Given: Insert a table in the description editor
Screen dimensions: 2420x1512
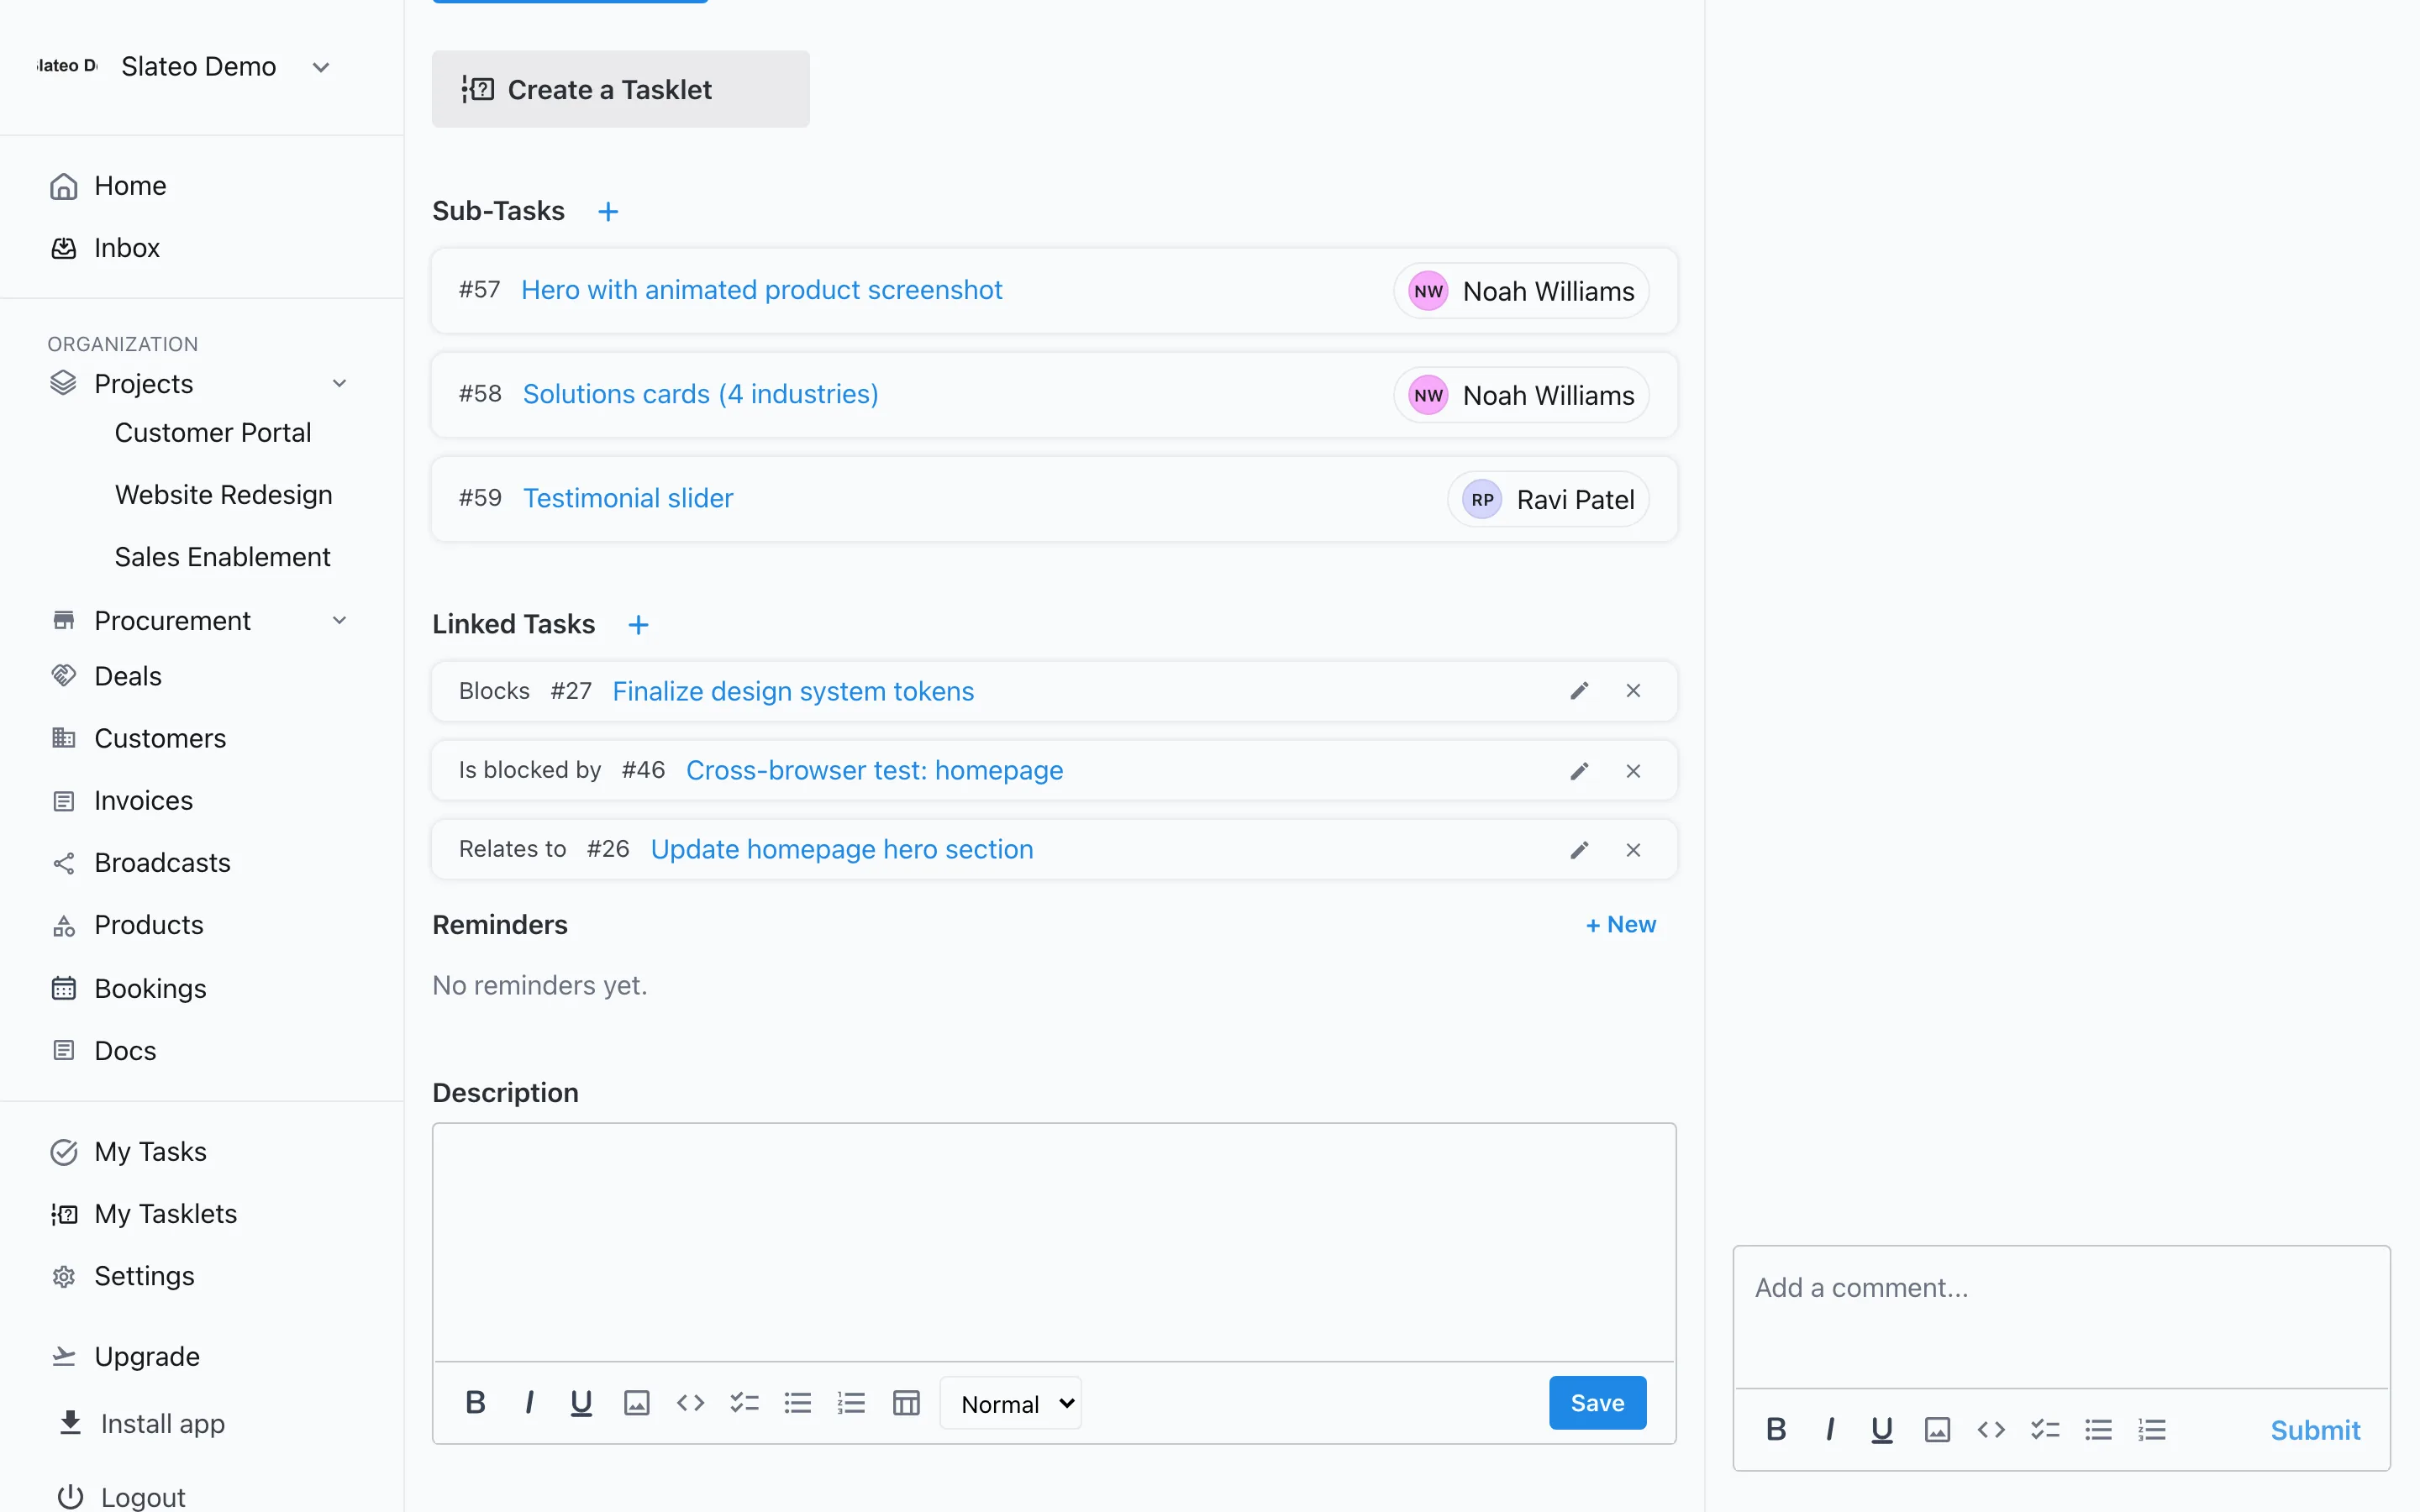Looking at the screenshot, I should click(x=906, y=1403).
